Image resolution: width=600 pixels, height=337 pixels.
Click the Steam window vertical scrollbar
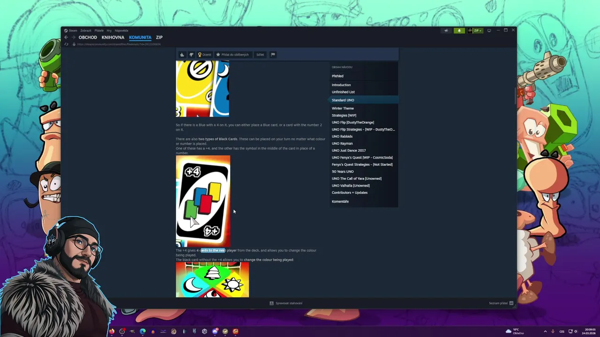pyautogui.click(x=515, y=96)
